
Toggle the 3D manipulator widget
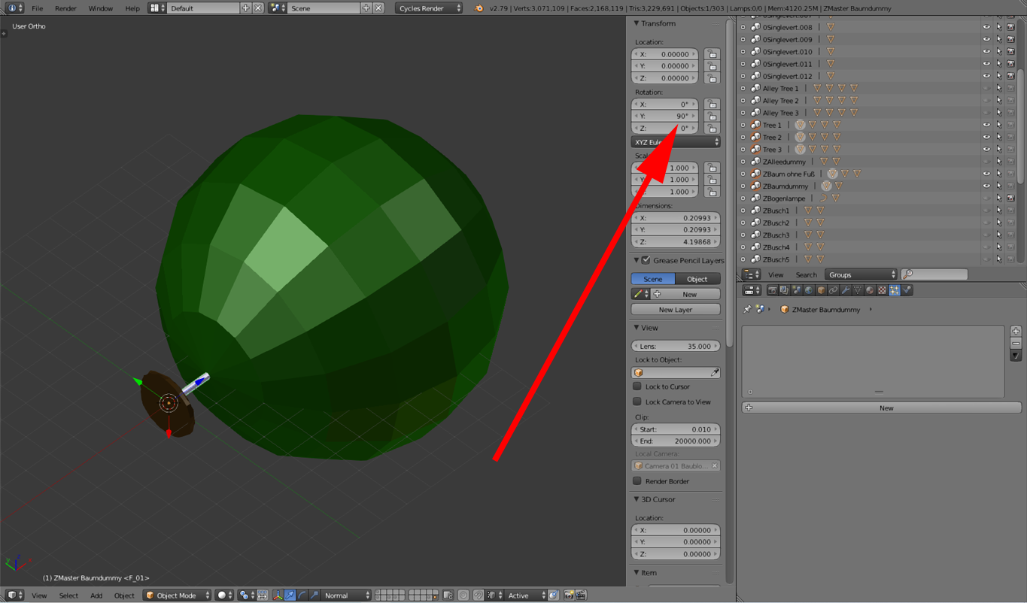click(278, 595)
